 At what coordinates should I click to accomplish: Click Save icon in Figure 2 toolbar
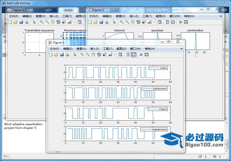[101, 22]
